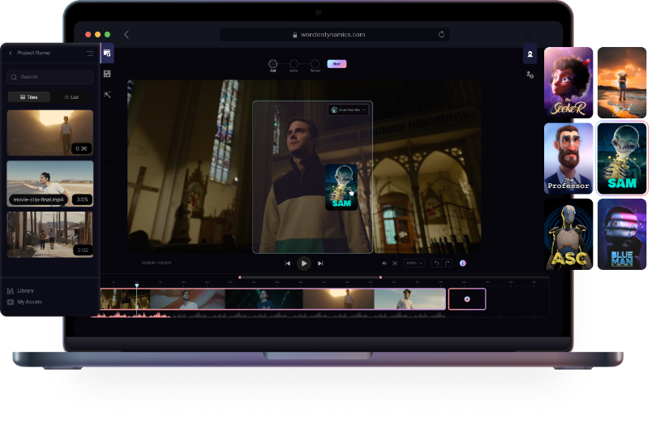Select the Actor step circle
The image size is (652, 424).
point(294,63)
